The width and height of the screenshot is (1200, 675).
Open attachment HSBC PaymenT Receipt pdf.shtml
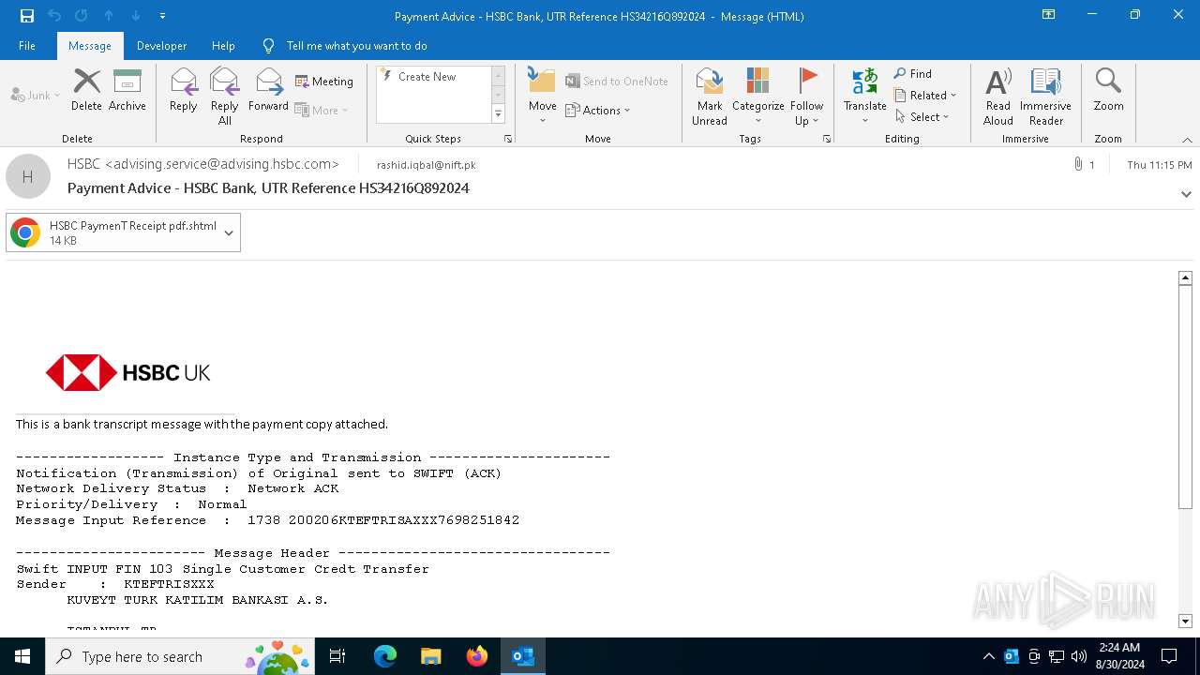[112, 232]
